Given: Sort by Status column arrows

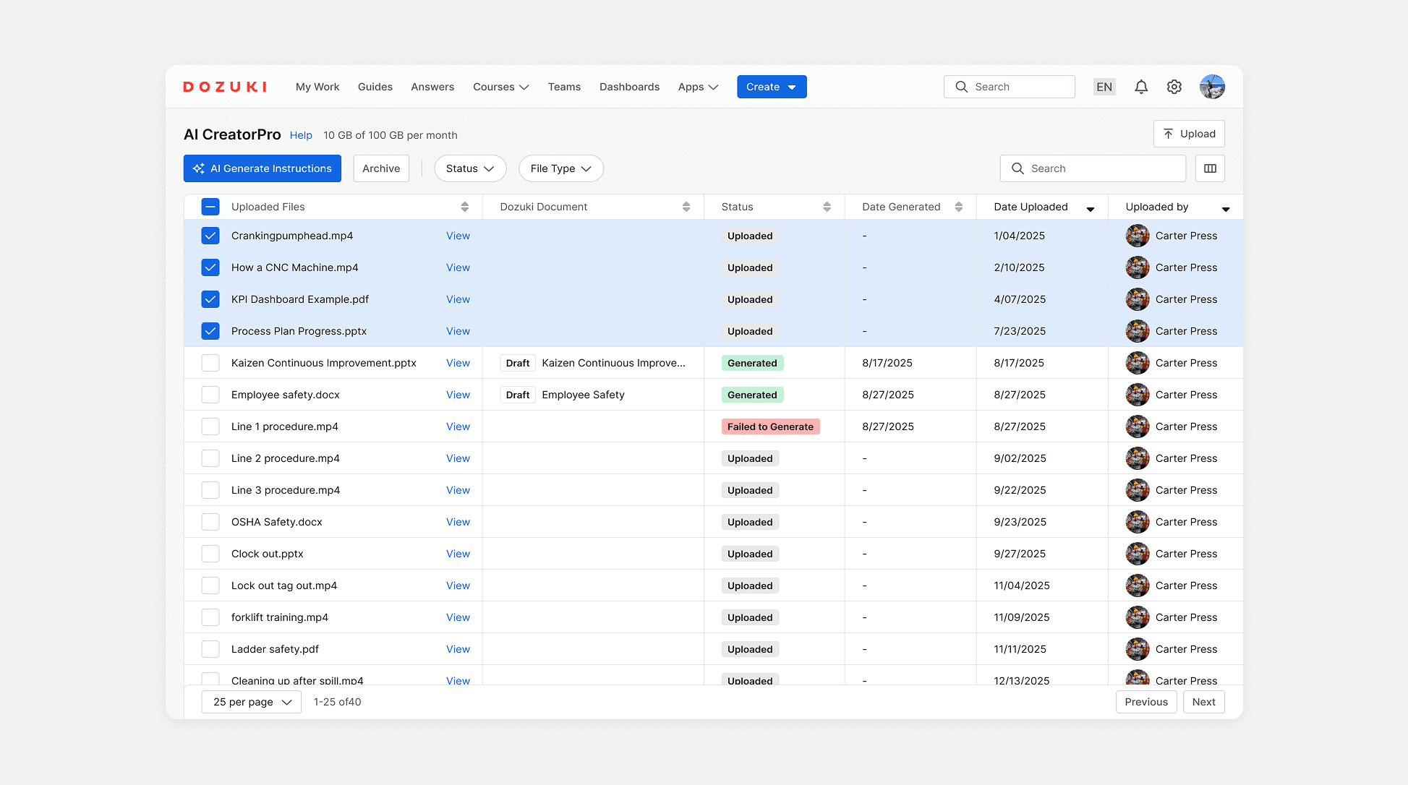Looking at the screenshot, I should pos(827,207).
